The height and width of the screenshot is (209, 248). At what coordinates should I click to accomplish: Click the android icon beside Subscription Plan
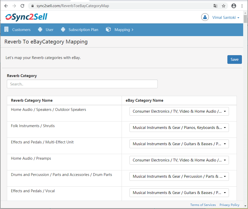(63, 29)
